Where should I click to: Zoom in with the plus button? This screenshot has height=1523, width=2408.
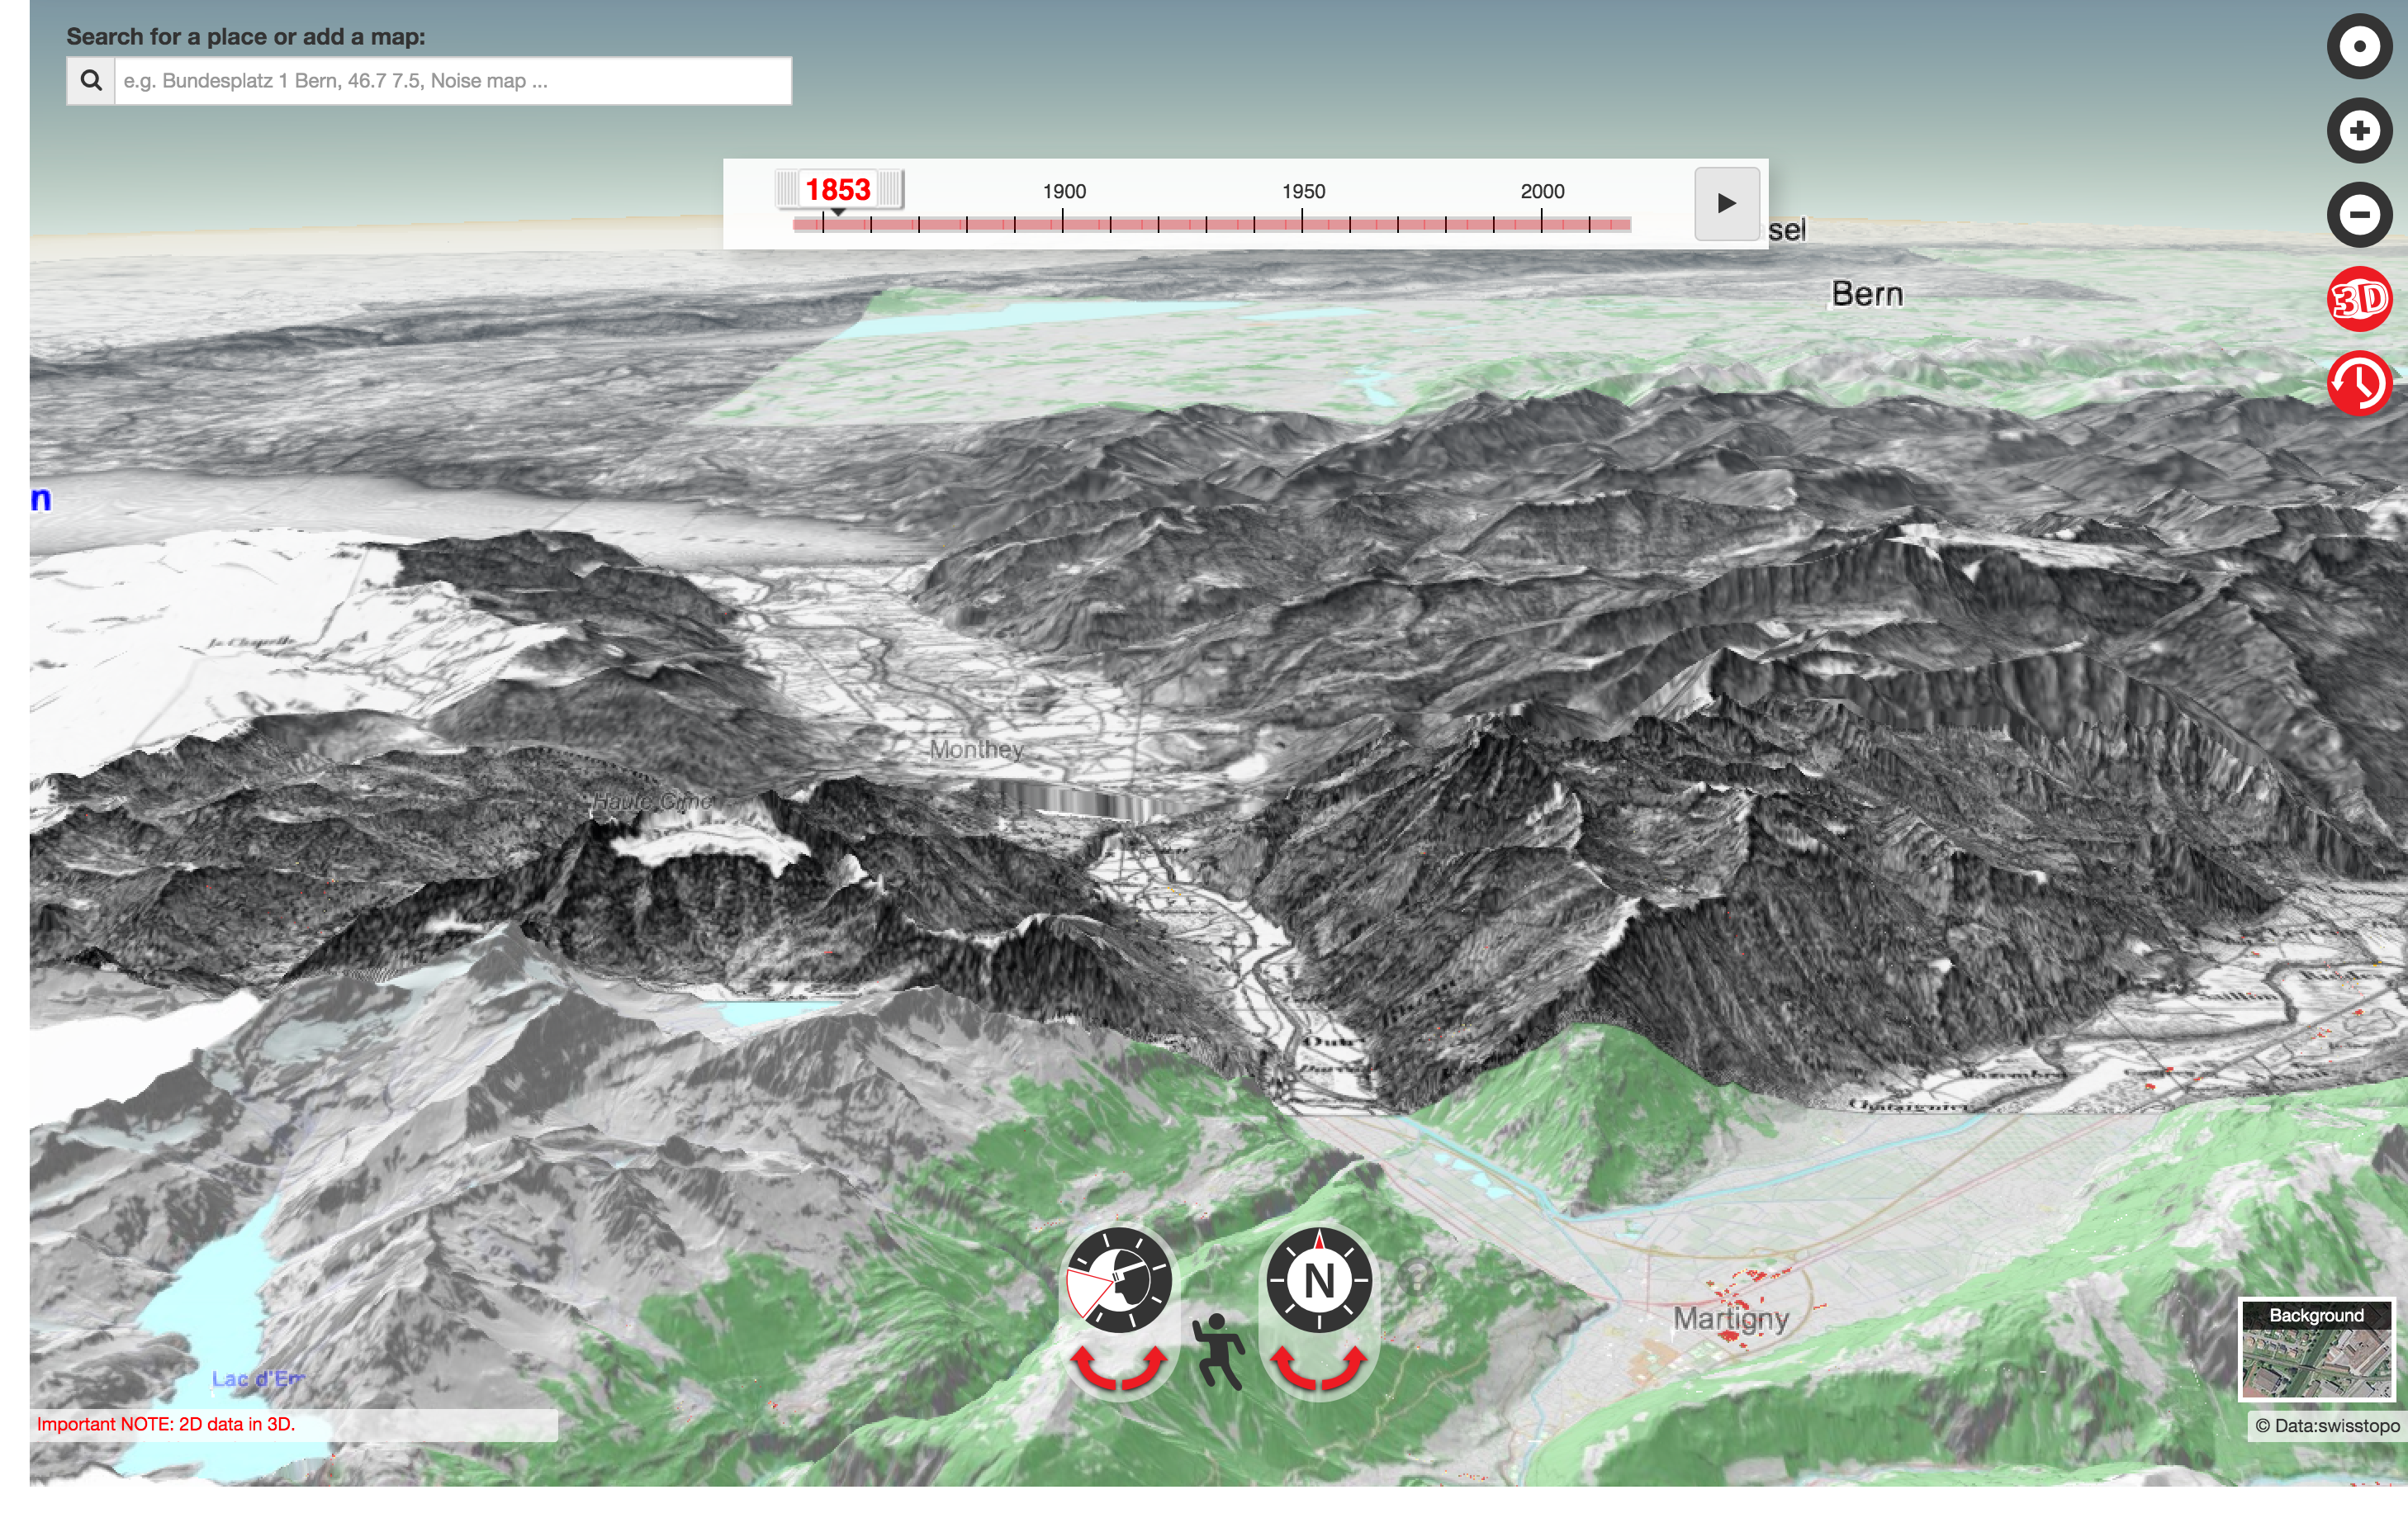2359,130
